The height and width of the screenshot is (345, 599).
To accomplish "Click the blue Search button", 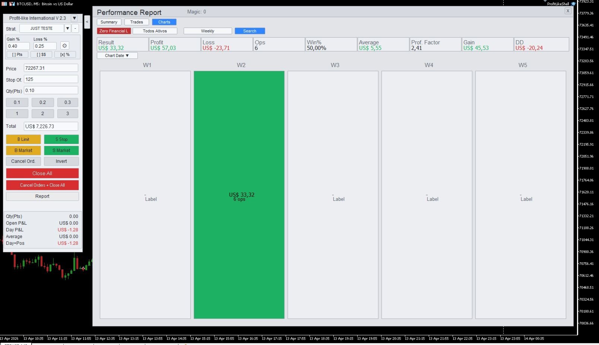I will coord(250,31).
